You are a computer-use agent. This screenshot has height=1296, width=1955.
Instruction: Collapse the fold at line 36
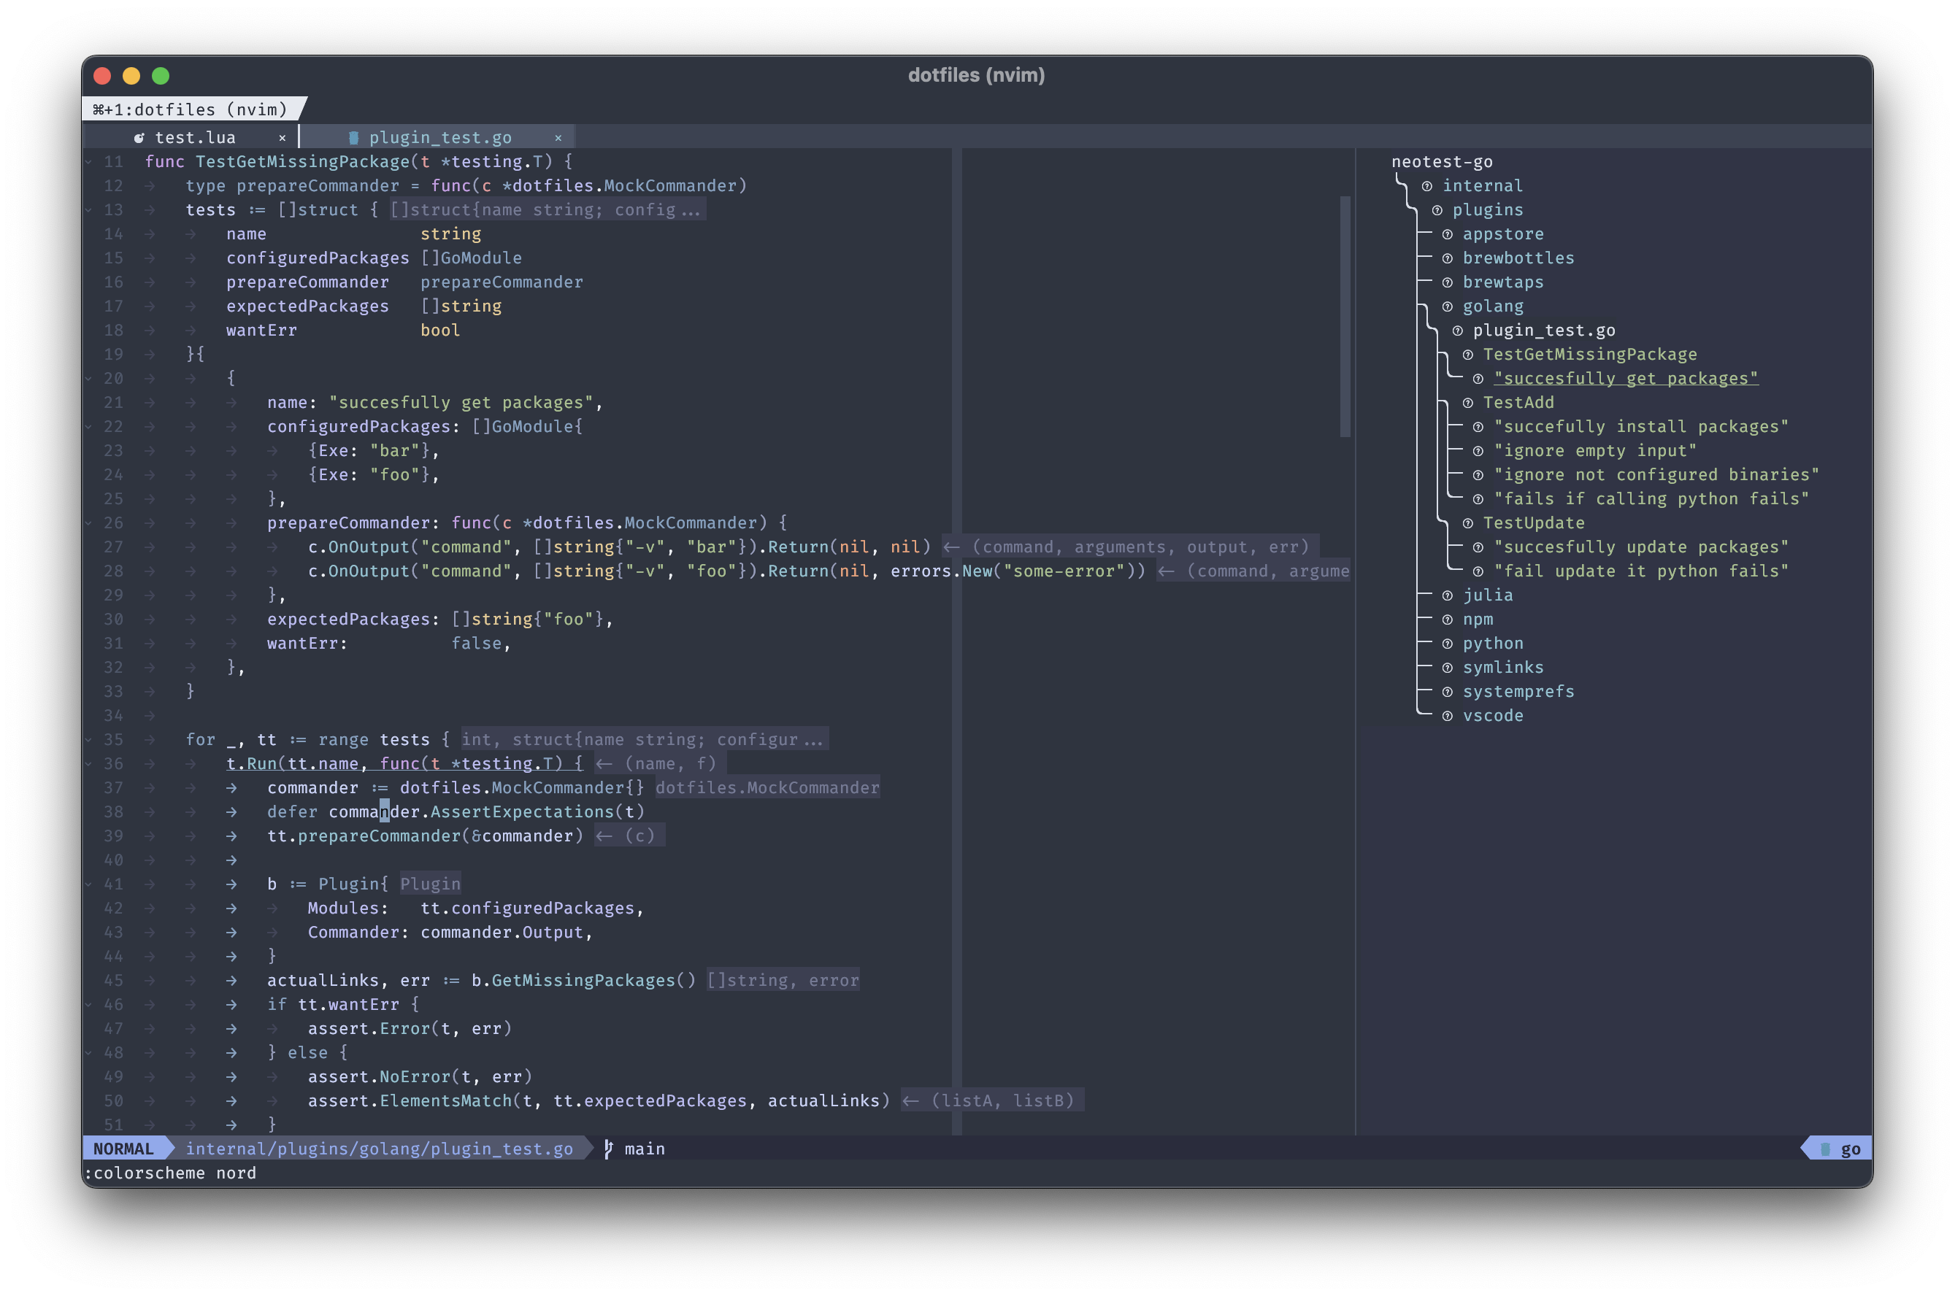(88, 764)
